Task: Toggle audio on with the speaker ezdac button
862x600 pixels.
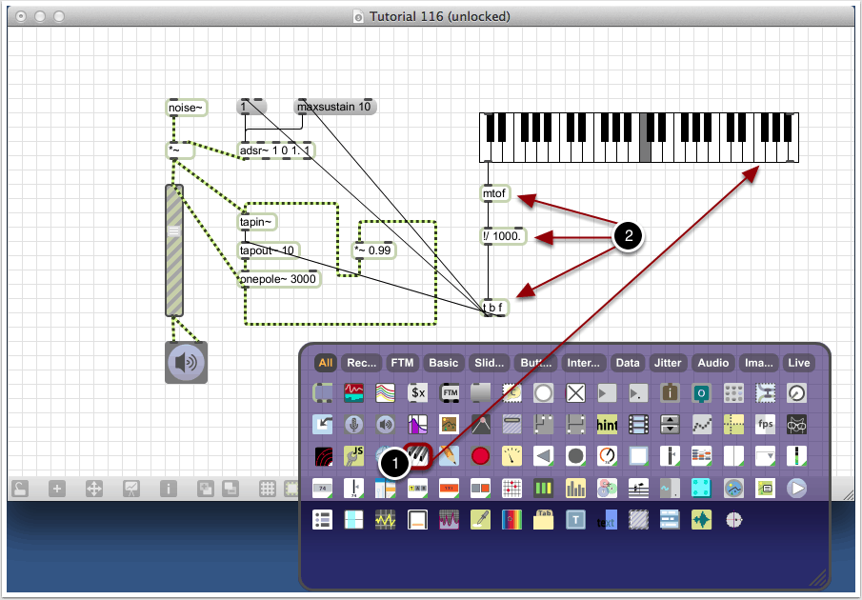Action: [186, 363]
